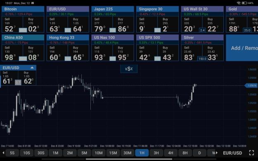Screen dimensions: 258x161
Task: Sell Hong Kong 33
Action: [x=57, y=53]
